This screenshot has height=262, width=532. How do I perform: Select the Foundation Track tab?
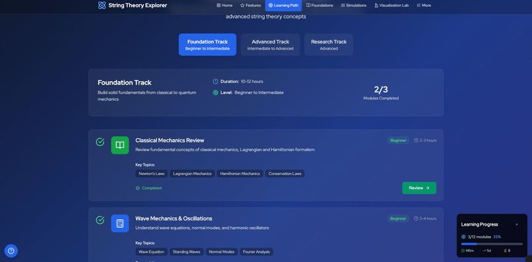pos(207,44)
